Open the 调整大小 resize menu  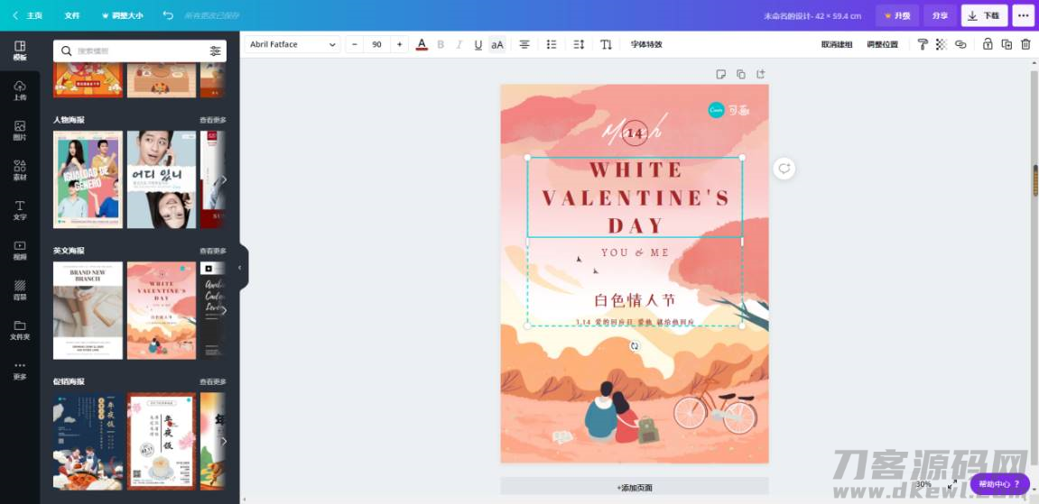[122, 15]
